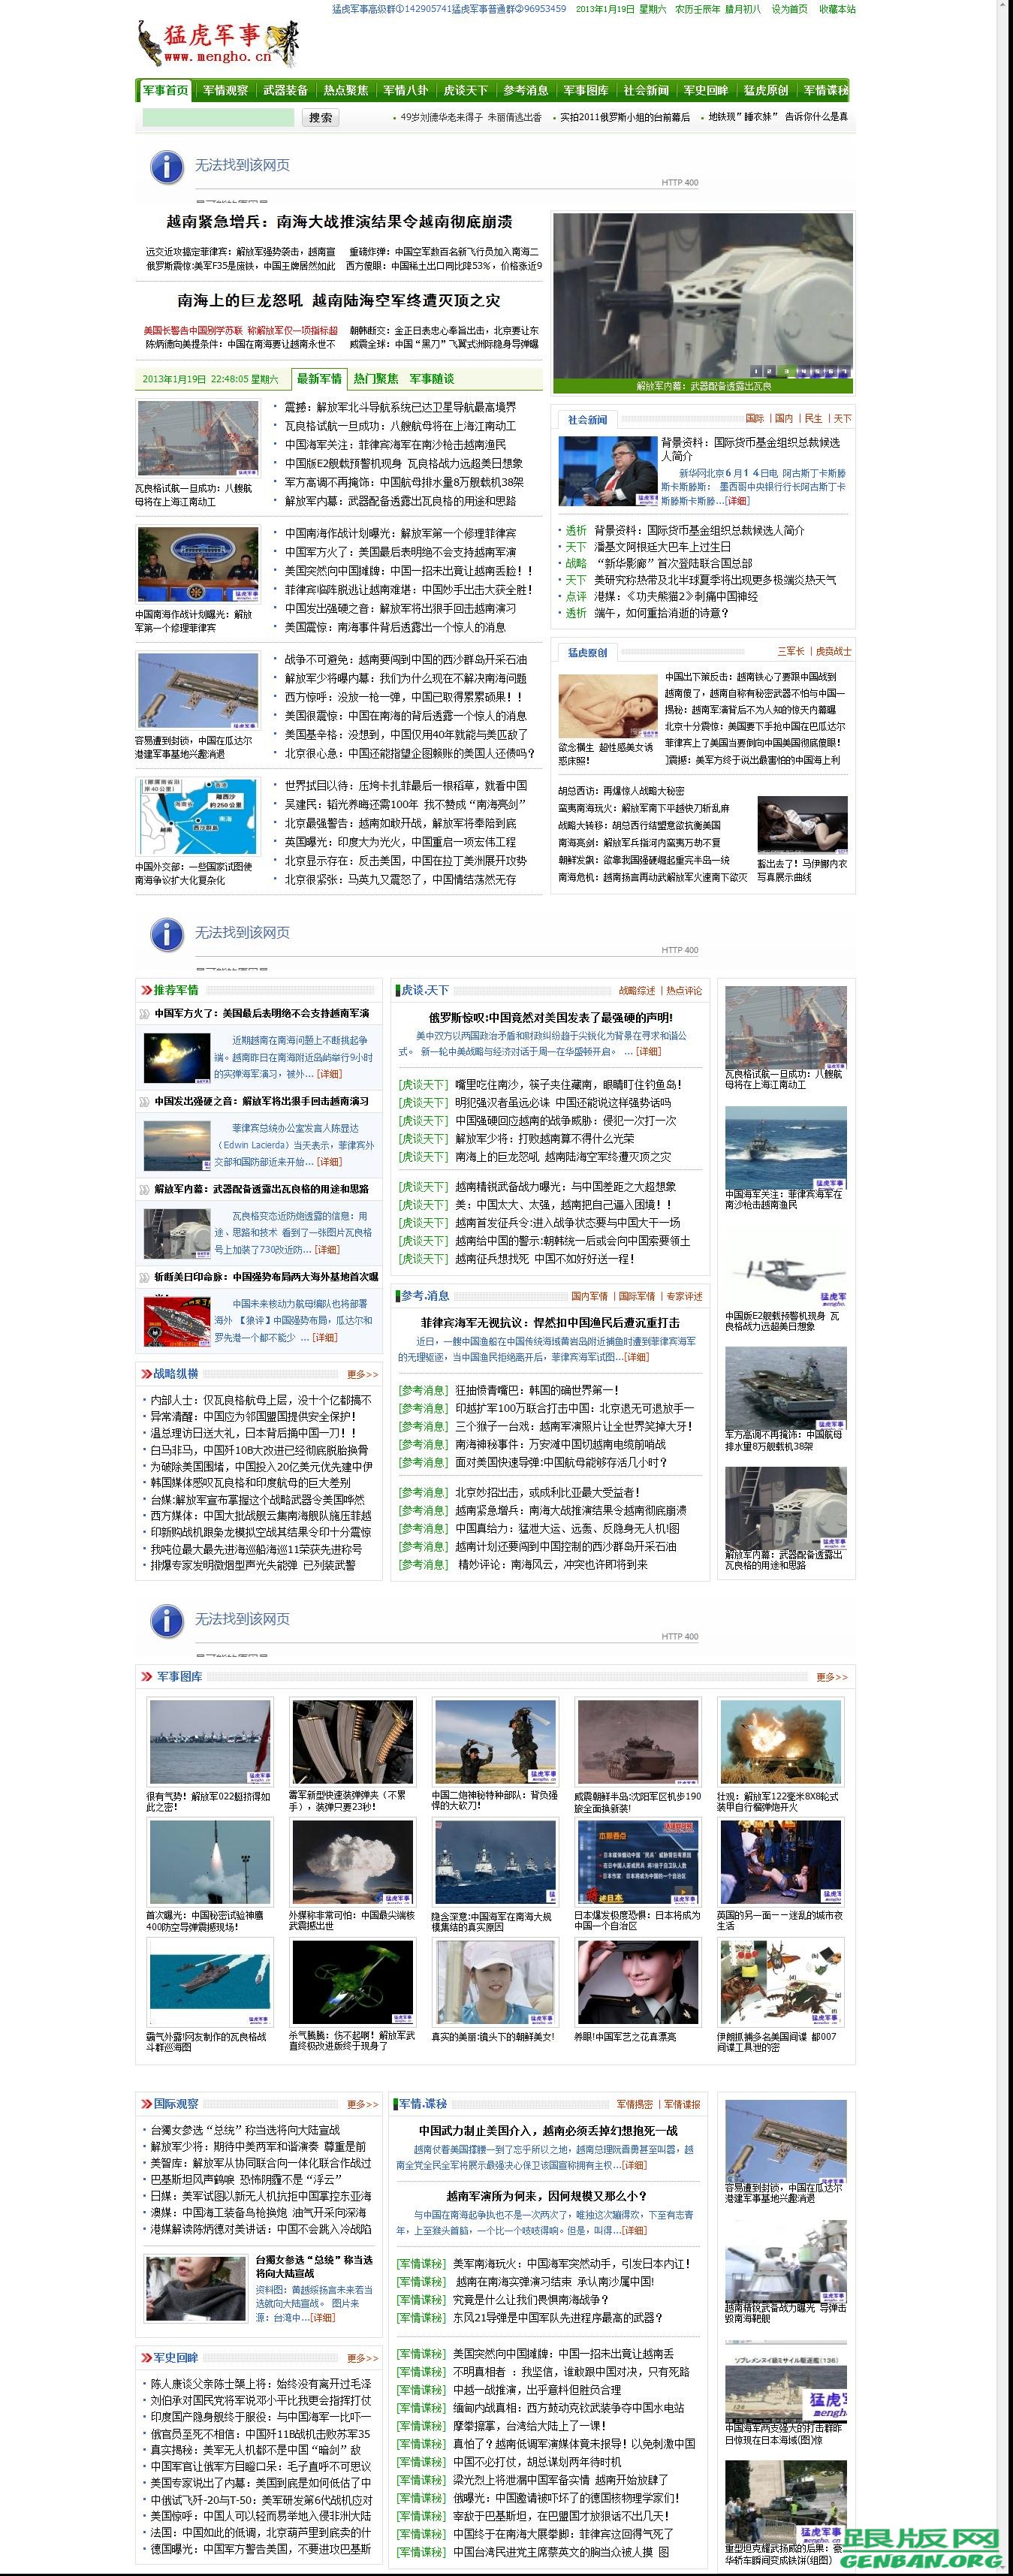The width and height of the screenshot is (1013, 2576).
Task: Switch to the 最新军情 tab
Action: click(x=319, y=378)
